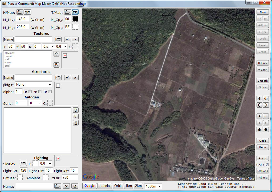Pick the black M_Gp0 color swatch
The width and height of the screenshot is (272, 192).
pyautogui.click(x=75, y=19)
